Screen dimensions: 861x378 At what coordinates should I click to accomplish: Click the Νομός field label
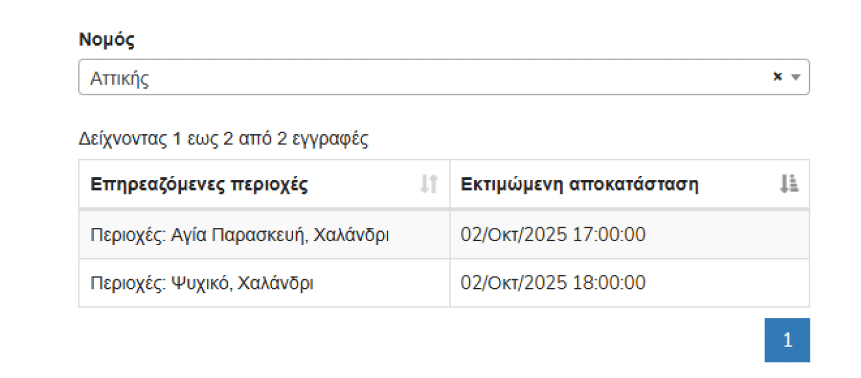(107, 40)
